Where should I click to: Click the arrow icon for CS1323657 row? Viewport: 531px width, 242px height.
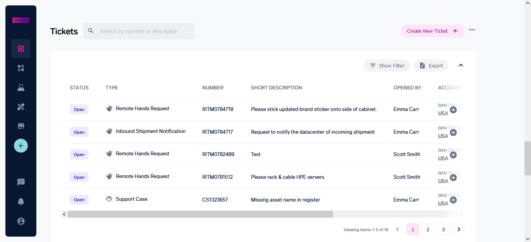[453, 200]
